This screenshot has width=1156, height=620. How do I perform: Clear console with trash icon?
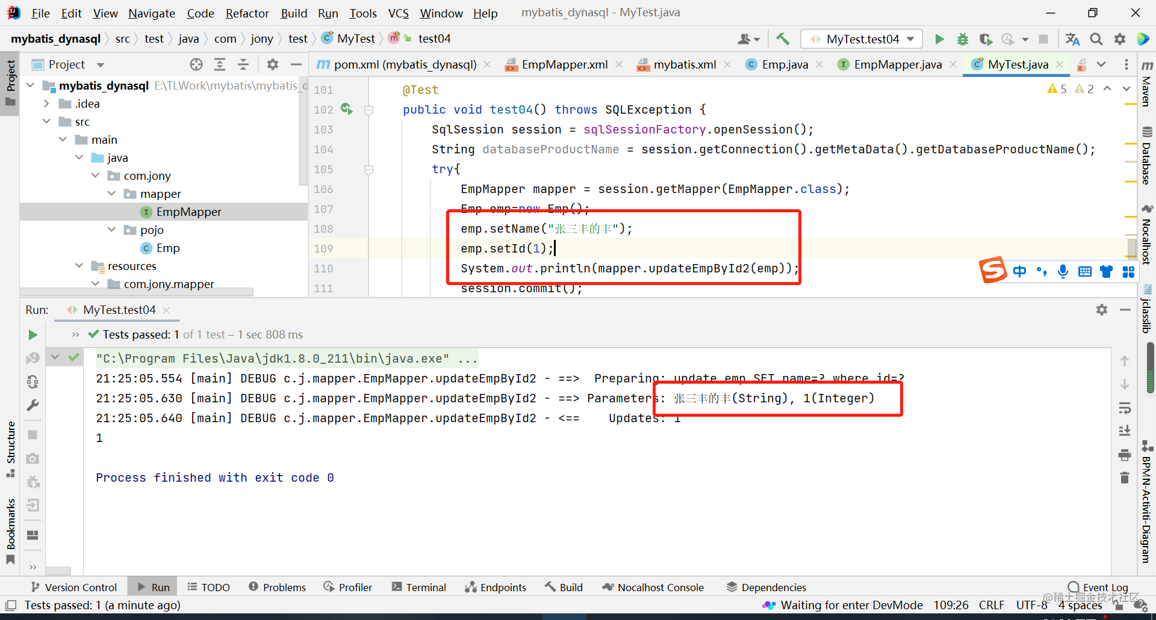point(1125,478)
